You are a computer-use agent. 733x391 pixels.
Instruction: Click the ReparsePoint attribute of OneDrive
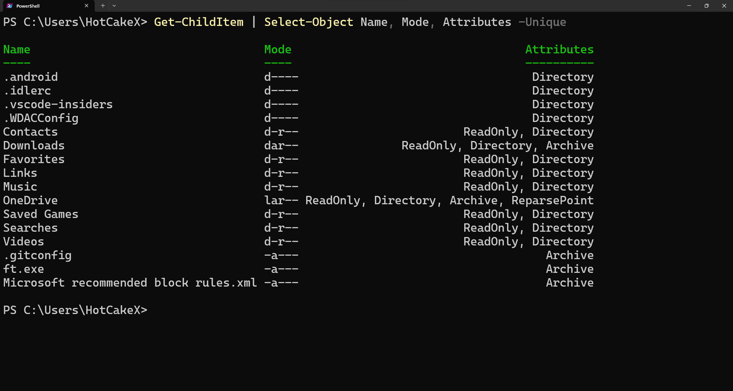point(552,200)
